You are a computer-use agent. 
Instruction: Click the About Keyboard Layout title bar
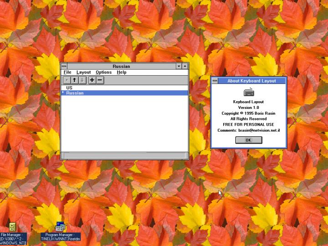point(251,81)
